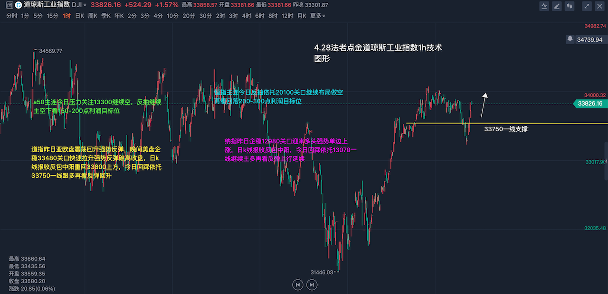Click the 团 icon beside the index name
The width and height of the screenshot is (608, 294).
coord(9,5)
